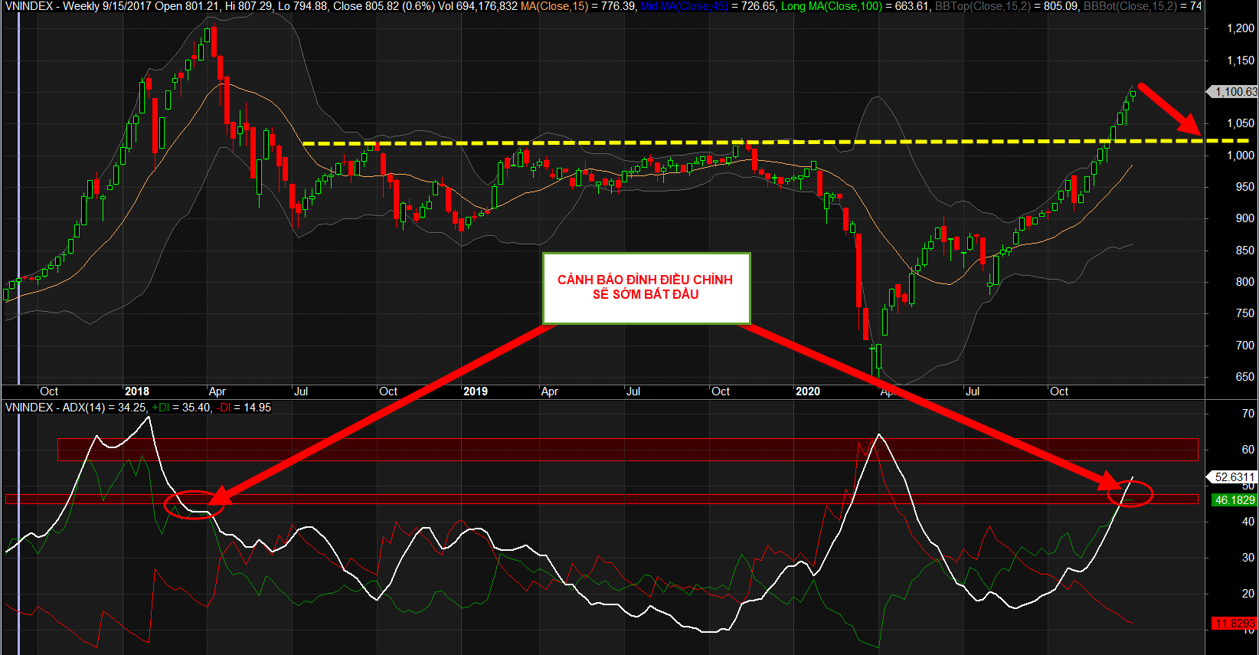Click the 1,150 price axis label
Image resolution: width=1259 pixels, height=655 pixels.
(x=1241, y=61)
